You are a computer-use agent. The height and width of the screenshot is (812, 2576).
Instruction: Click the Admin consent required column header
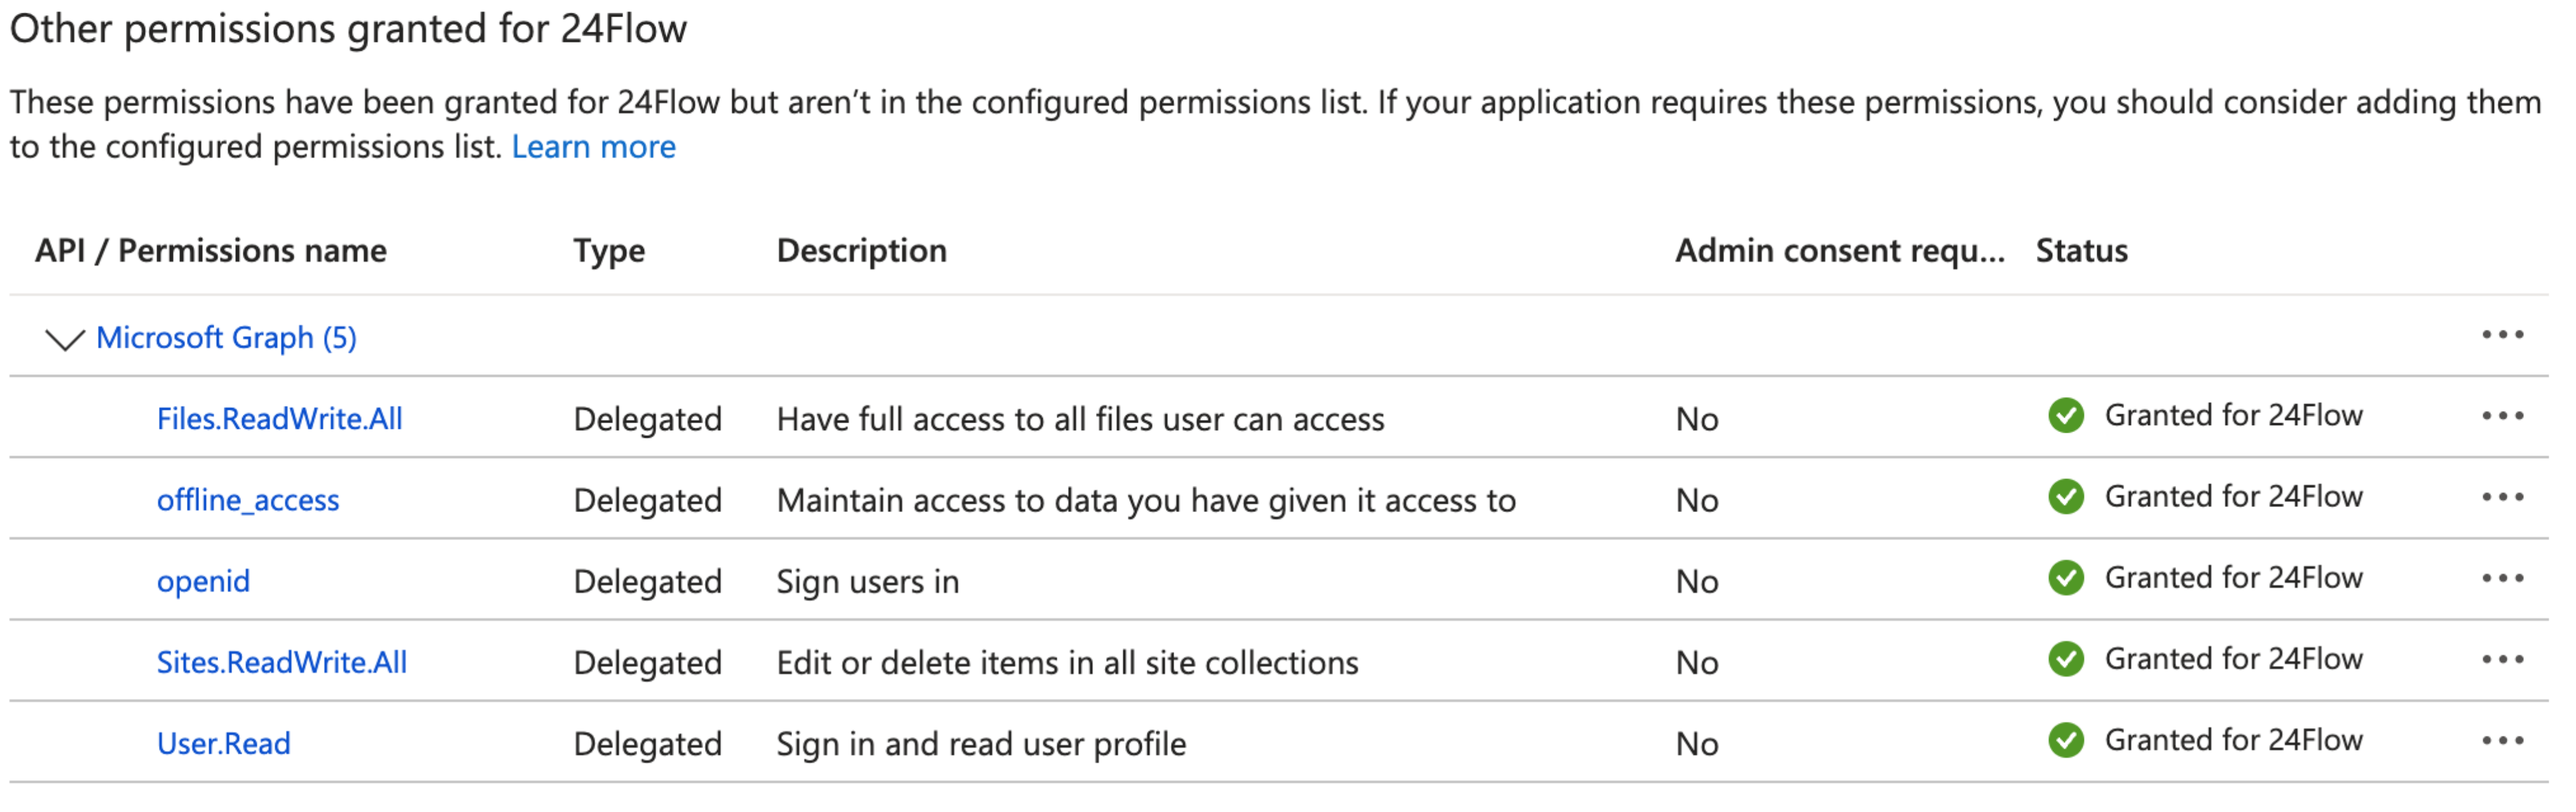(x=1839, y=250)
